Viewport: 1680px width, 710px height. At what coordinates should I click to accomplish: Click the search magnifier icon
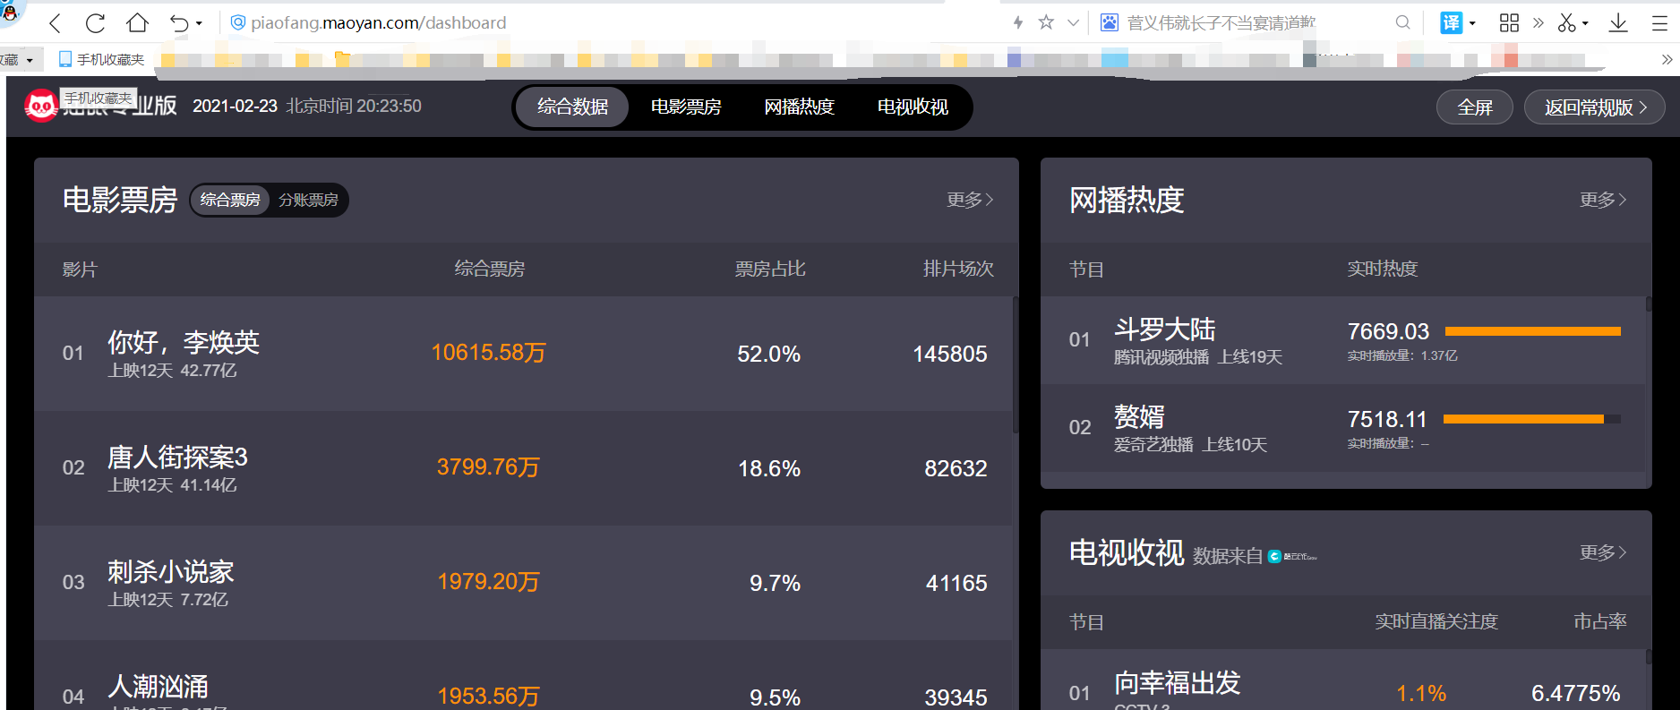(x=1403, y=22)
